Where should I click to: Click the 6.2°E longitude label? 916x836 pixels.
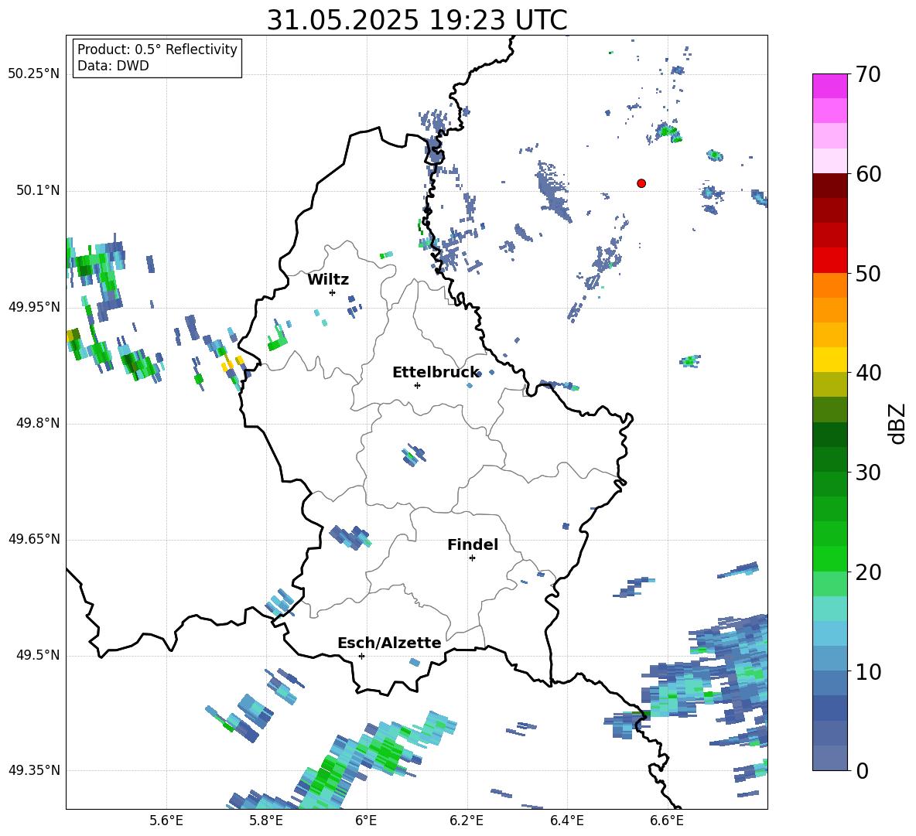[467, 821]
